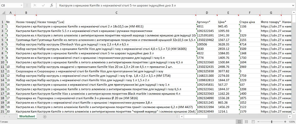Select column A header
This screenshot has width=296, height=124.
pyautogui.click(x=11, y=13)
